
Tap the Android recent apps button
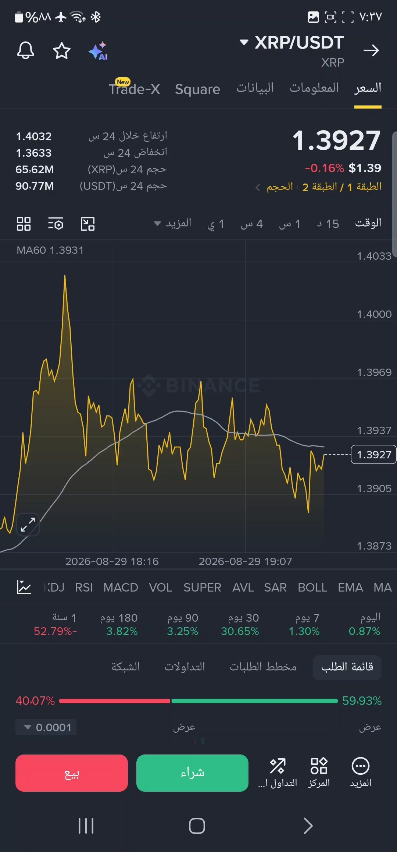click(x=86, y=826)
